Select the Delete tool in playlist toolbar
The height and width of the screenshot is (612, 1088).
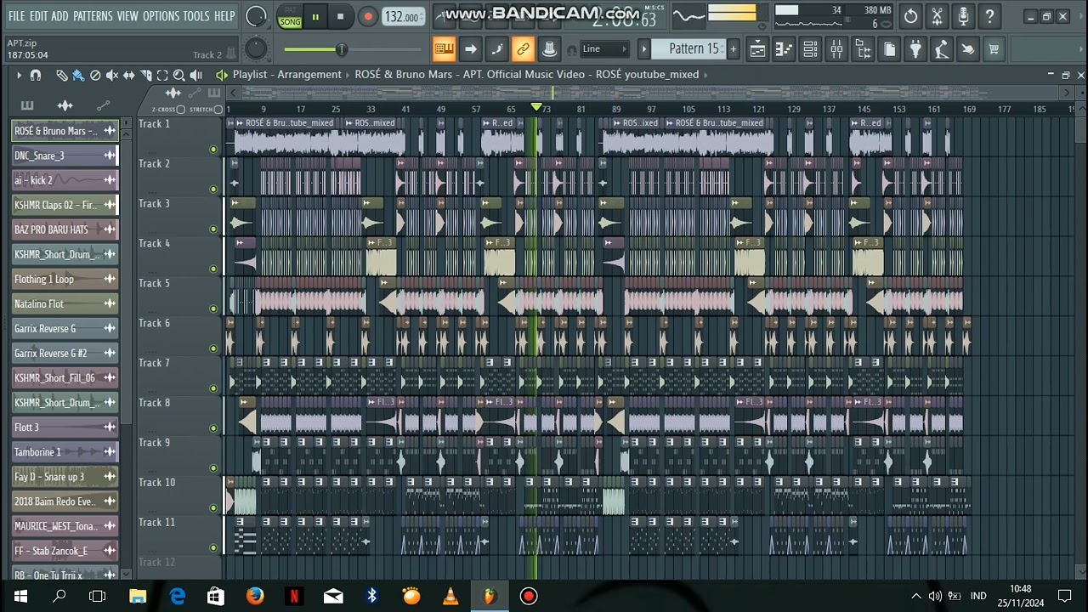95,75
